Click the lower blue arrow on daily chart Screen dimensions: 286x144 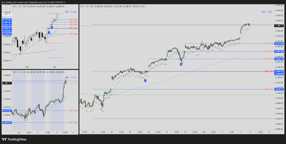(49, 32)
